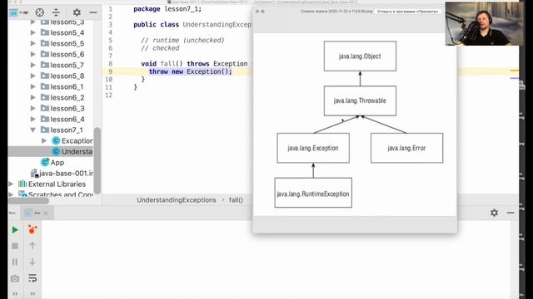The height and width of the screenshot is (299, 533).
Task: Expand the lesson5_7 package
Action: pos(33,65)
